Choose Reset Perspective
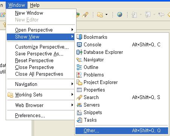 tap(40, 60)
